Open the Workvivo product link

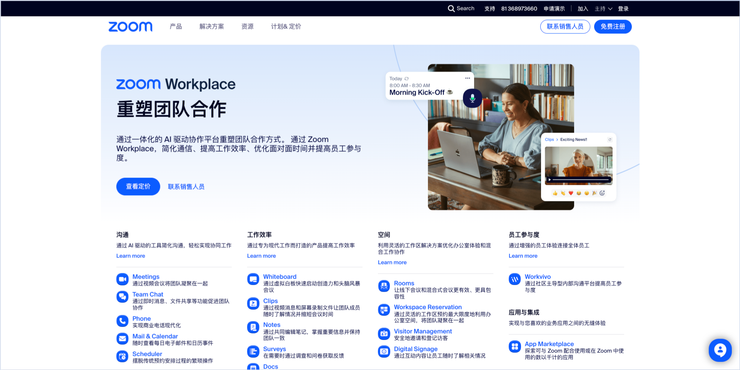coord(538,277)
